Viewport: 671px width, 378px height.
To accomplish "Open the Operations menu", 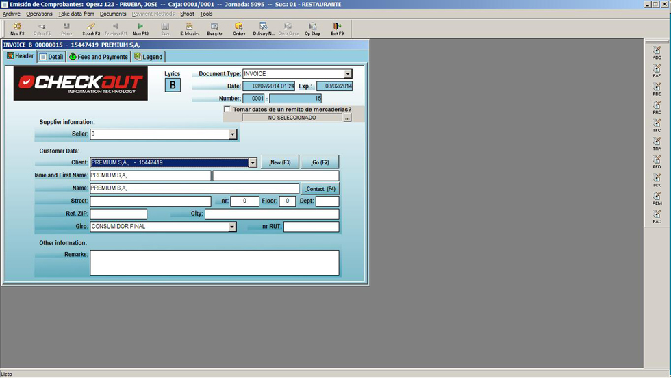I will (39, 14).
